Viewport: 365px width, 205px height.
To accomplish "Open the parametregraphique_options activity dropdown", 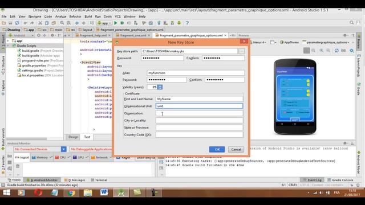I will pos(326,42).
